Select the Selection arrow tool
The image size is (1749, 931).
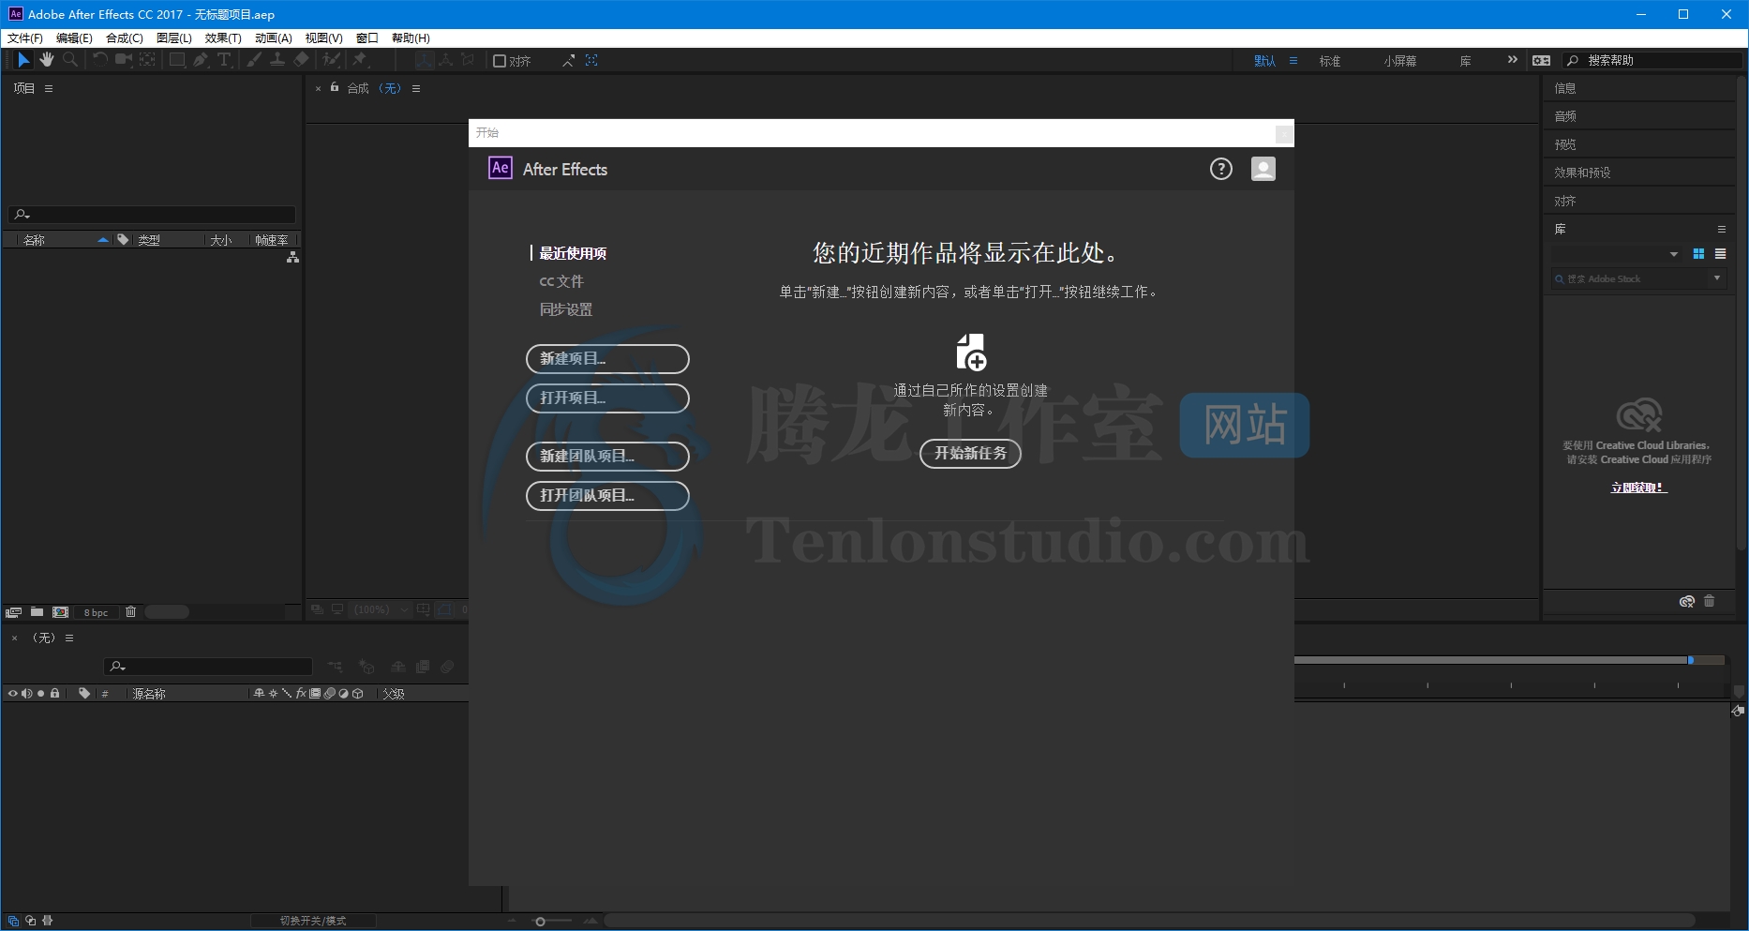[x=23, y=60]
